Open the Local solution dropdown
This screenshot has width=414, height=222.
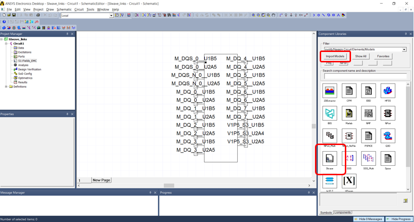(111, 16)
